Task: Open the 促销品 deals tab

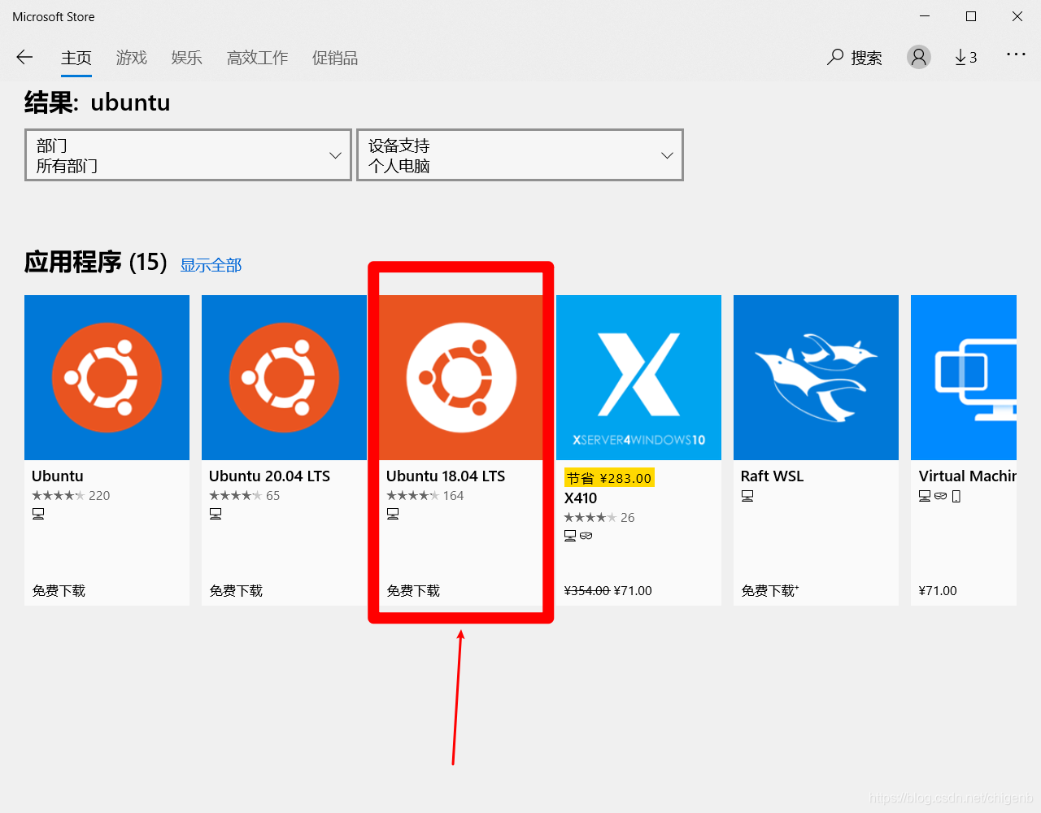Action: (335, 58)
